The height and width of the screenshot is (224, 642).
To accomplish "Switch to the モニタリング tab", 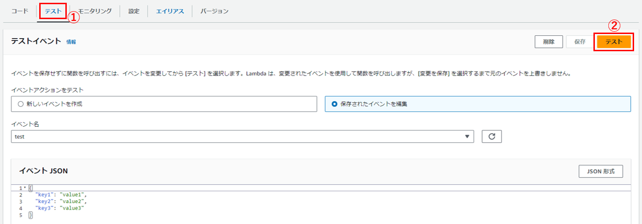I will pos(95,11).
